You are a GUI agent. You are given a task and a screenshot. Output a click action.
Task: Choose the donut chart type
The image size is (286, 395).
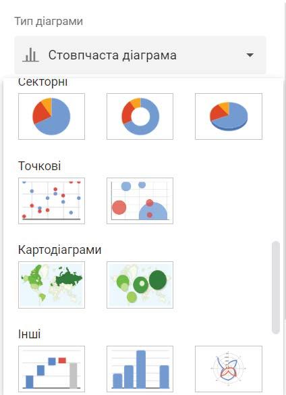pyautogui.click(x=140, y=116)
